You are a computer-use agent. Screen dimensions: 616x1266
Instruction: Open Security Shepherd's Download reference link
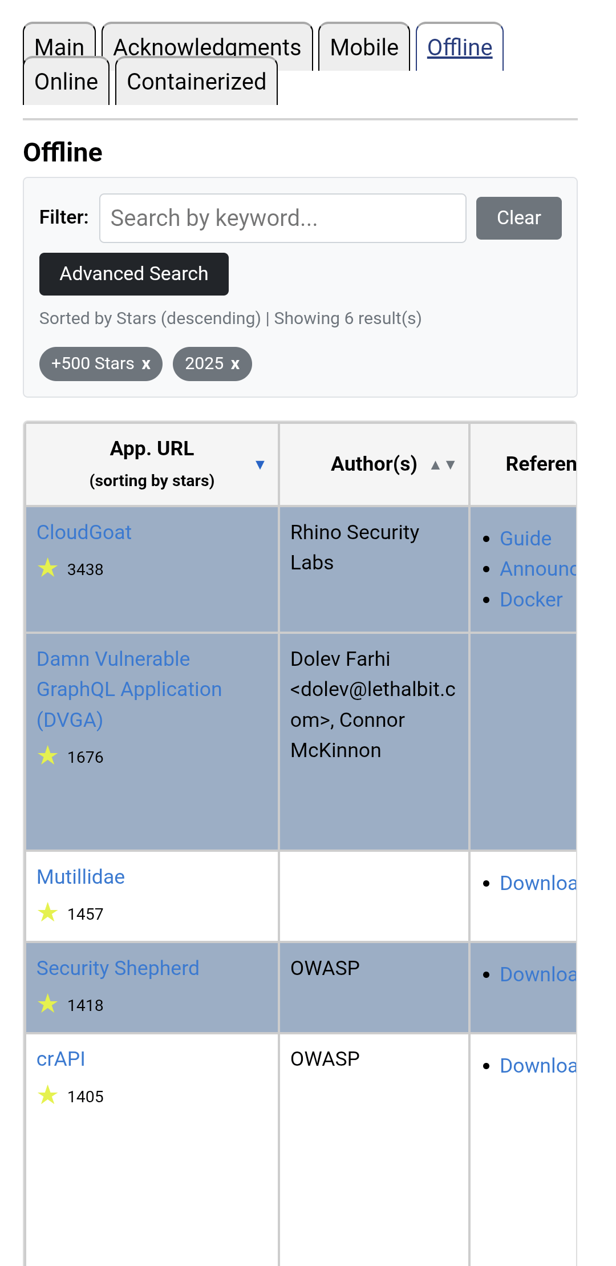point(538,974)
